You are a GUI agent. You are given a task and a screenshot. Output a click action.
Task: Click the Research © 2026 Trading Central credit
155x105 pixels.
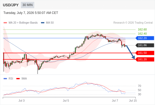(133, 23)
